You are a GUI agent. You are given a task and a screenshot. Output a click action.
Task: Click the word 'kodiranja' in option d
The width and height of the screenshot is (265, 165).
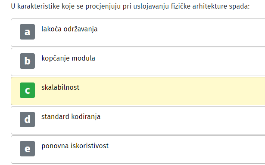[x=86, y=116]
